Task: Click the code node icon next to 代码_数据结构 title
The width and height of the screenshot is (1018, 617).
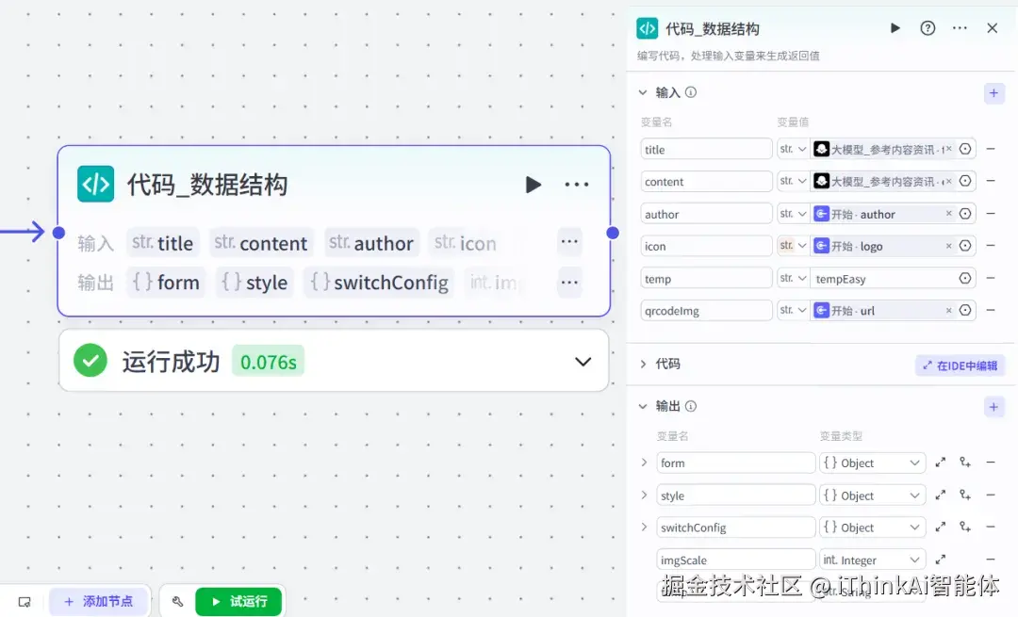Action: pyautogui.click(x=95, y=185)
